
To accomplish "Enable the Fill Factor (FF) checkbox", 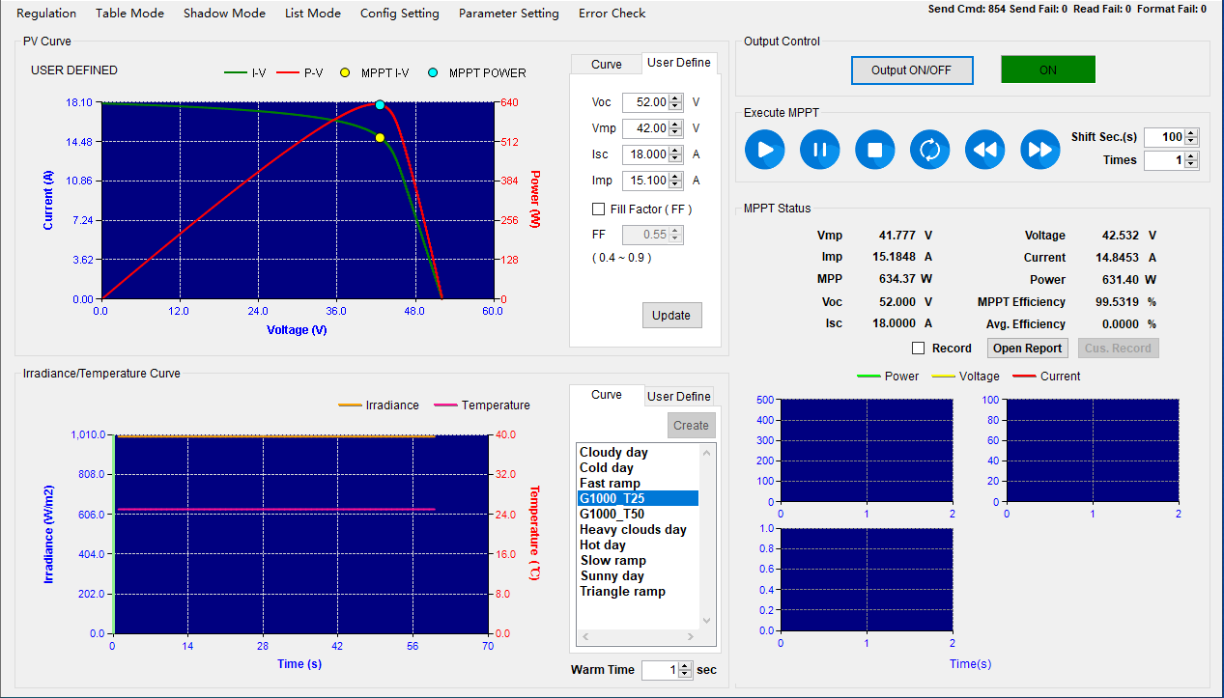I will coord(598,209).
